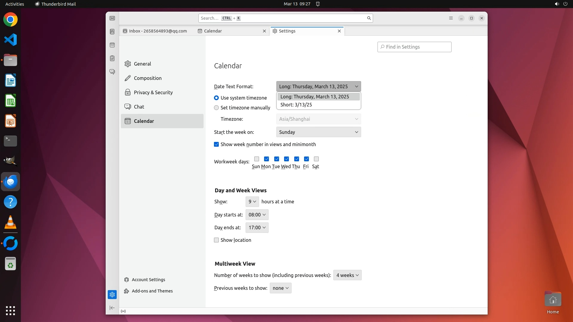Check the Show location box
Screen dimensions: 573x322
216,240
